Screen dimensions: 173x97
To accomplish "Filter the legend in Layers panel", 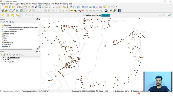I will [10, 54].
